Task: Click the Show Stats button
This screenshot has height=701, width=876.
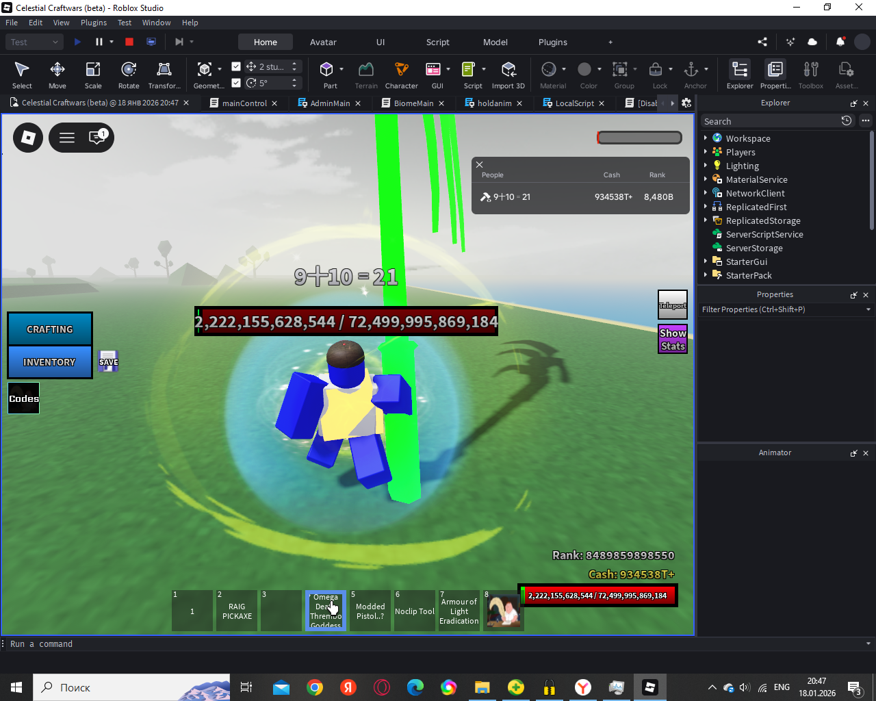Action: [673, 340]
